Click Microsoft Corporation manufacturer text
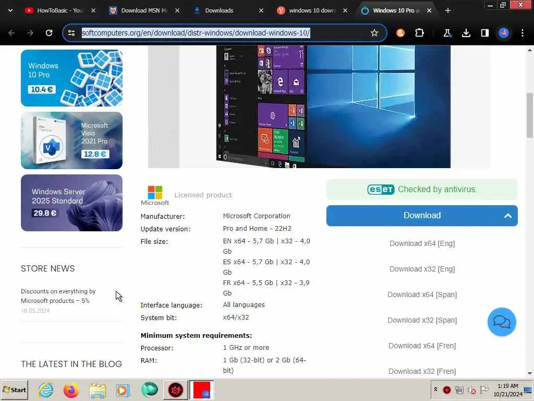 257,216
